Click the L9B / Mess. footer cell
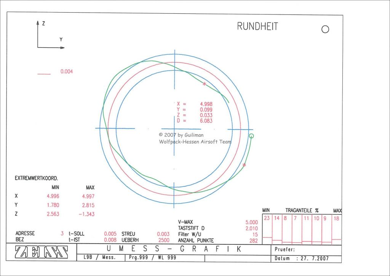 (100, 257)
